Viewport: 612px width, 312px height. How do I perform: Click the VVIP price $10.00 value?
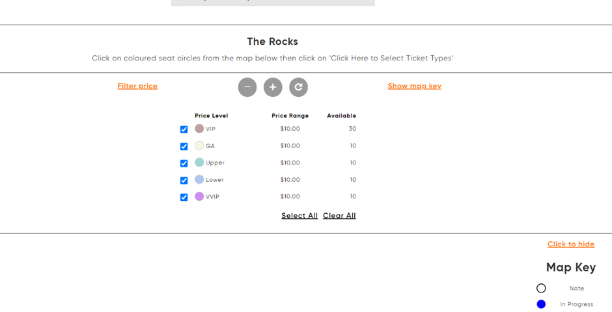click(290, 196)
